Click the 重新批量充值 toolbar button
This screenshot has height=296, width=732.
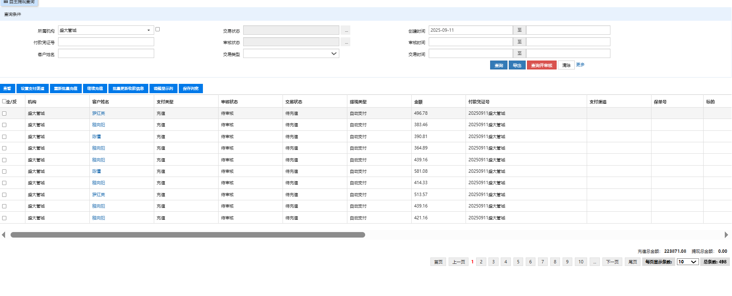click(x=66, y=89)
